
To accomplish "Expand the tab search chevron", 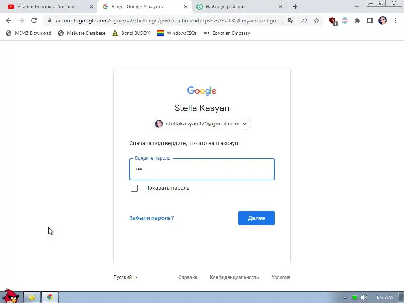I will coord(357,7).
